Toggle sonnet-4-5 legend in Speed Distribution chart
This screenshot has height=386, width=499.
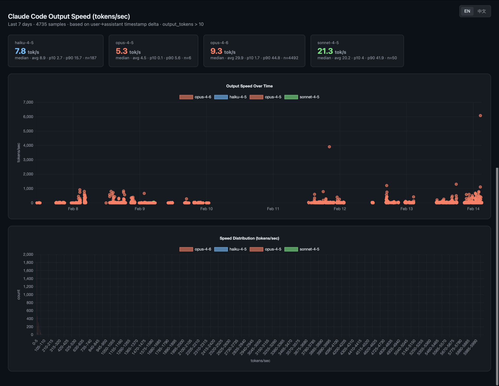pos(302,249)
